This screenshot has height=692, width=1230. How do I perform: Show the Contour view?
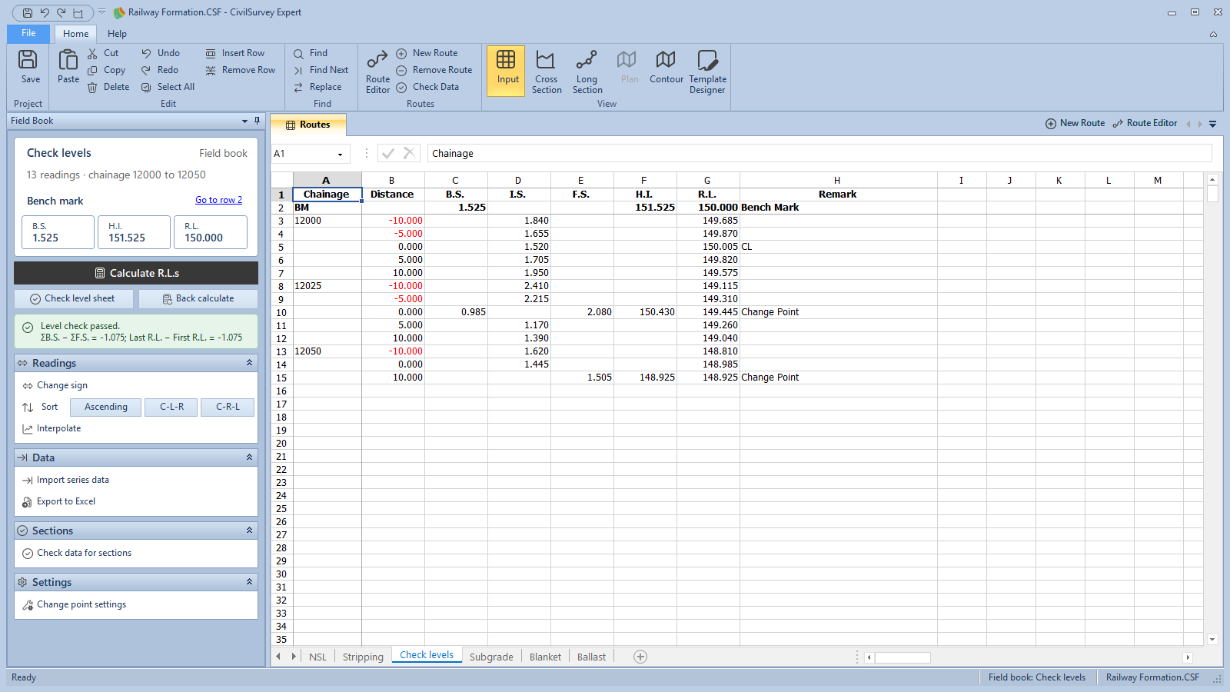click(666, 67)
